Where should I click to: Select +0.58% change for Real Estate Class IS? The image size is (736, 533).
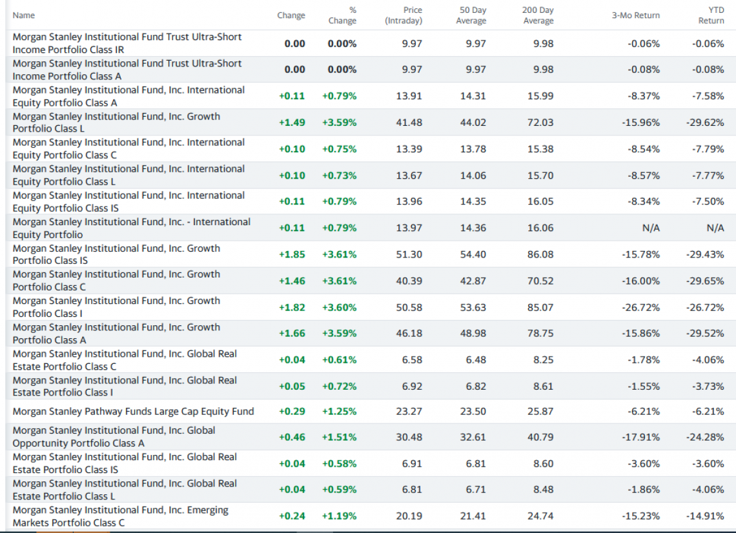click(340, 463)
